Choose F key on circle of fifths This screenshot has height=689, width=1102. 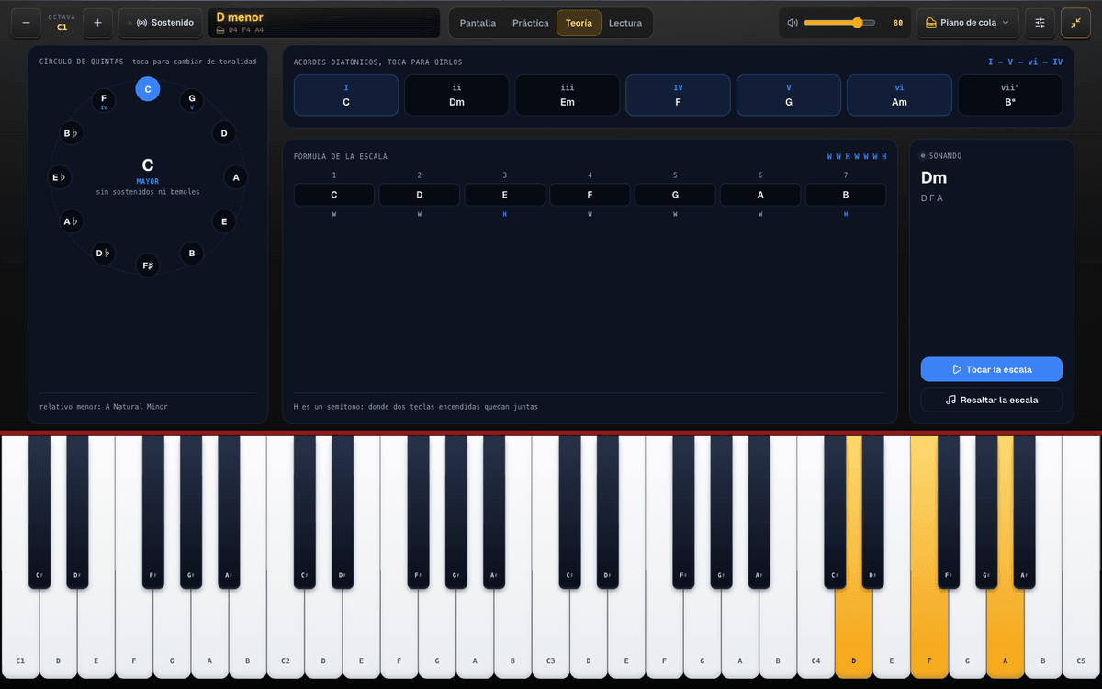click(x=104, y=101)
